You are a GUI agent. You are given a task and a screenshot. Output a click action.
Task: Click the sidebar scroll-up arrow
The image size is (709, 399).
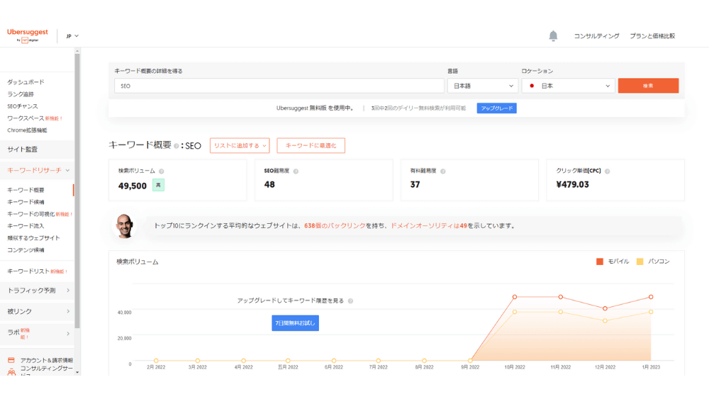(77, 51)
